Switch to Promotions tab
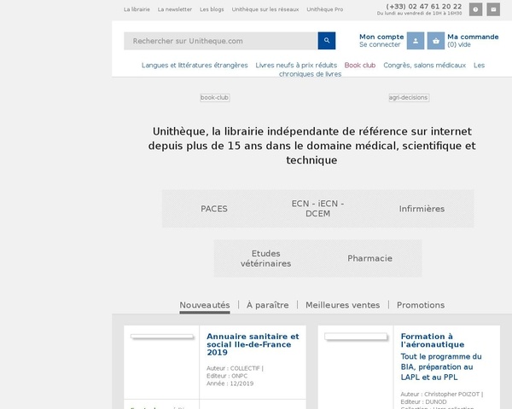The height and width of the screenshot is (409, 512). (x=421, y=305)
